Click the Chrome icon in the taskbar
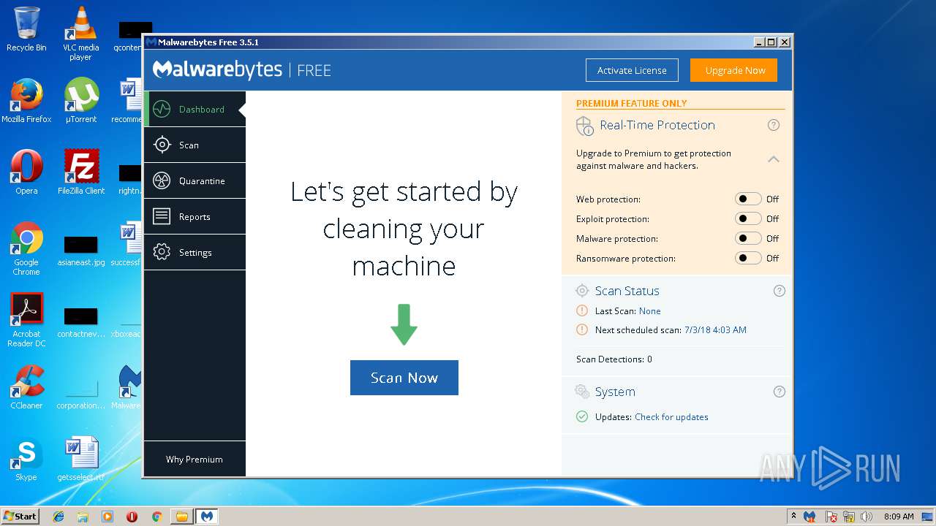Image resolution: width=936 pixels, height=526 pixels. (156, 517)
